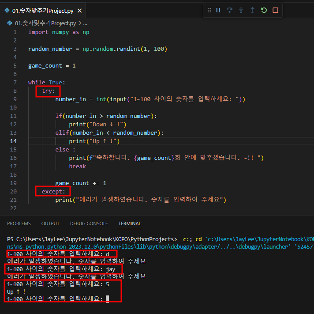Image resolution: width=314 pixels, height=314 pixels.
Task: Click the 'else :' keyword on line 15
Action: [x=65, y=150]
